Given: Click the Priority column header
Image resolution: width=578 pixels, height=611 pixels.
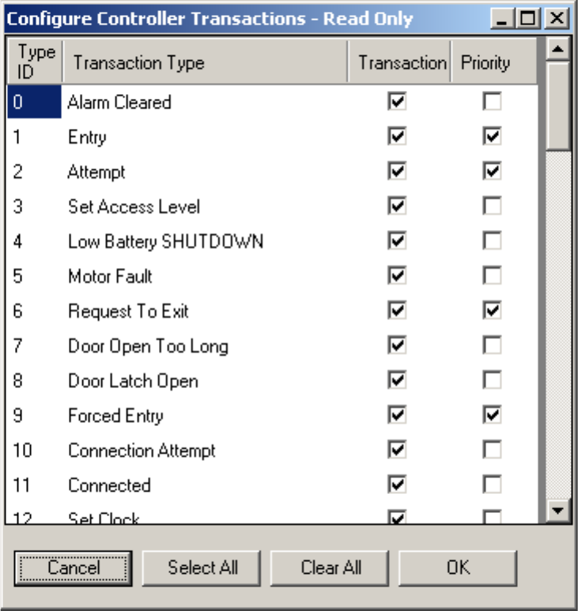Looking at the screenshot, I should point(494,62).
